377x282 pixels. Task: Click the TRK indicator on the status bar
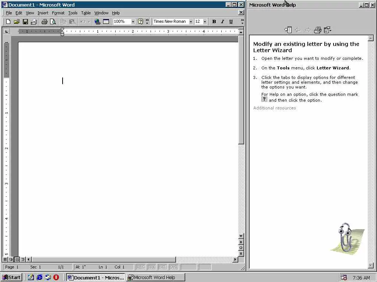(151, 267)
